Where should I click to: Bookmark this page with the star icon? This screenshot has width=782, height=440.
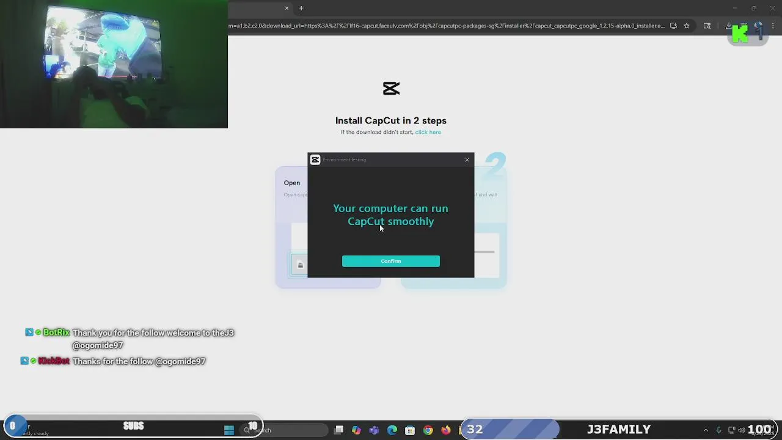coord(687,26)
